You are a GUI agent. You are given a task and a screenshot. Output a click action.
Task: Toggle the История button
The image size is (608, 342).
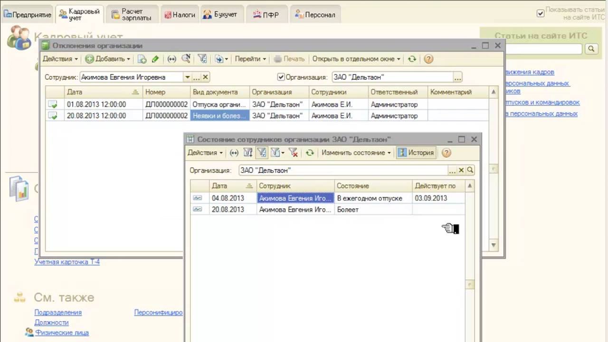[416, 152]
